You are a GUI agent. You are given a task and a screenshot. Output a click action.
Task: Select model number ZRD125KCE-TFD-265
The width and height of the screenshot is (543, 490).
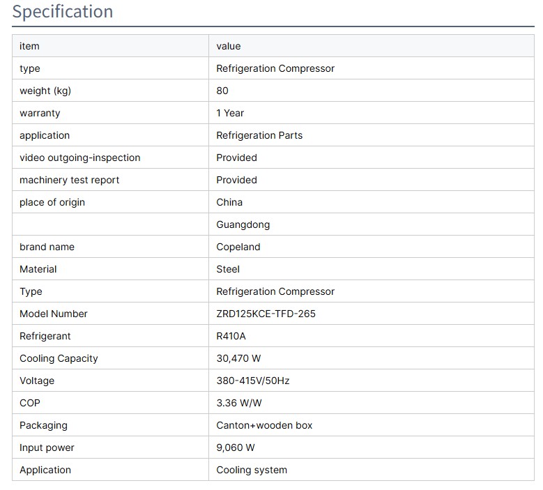coord(266,314)
